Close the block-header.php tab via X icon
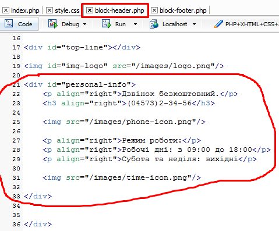 coord(90,10)
